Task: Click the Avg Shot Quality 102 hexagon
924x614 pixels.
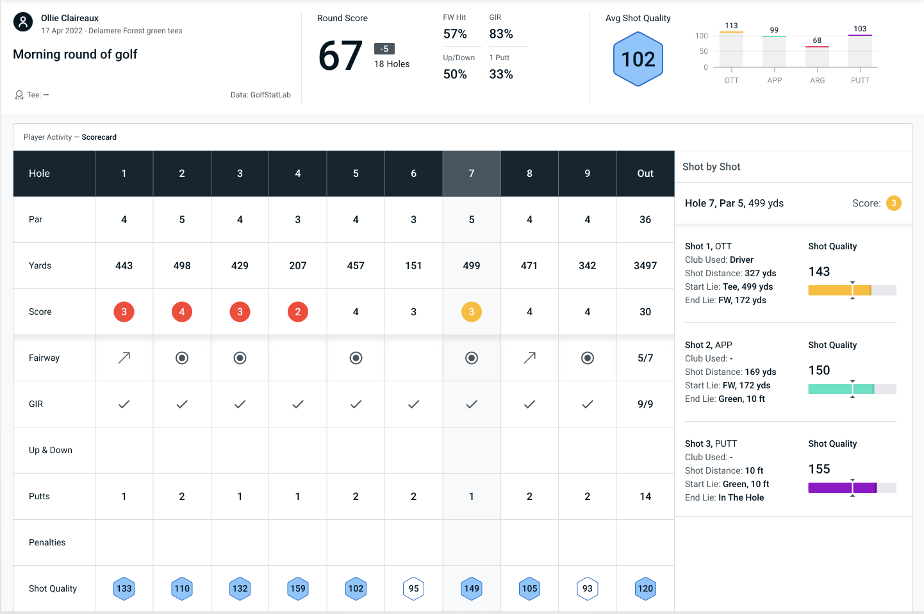Action: pyautogui.click(x=638, y=60)
